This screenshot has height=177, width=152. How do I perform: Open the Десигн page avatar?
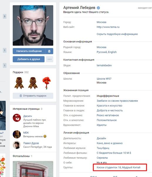[x=17, y=118]
